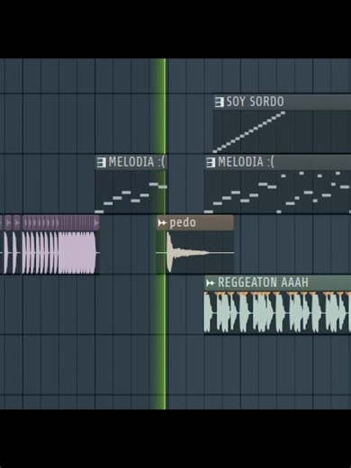Select the pedo audio clip title
This screenshot has width=351, height=468.
pyautogui.click(x=183, y=222)
